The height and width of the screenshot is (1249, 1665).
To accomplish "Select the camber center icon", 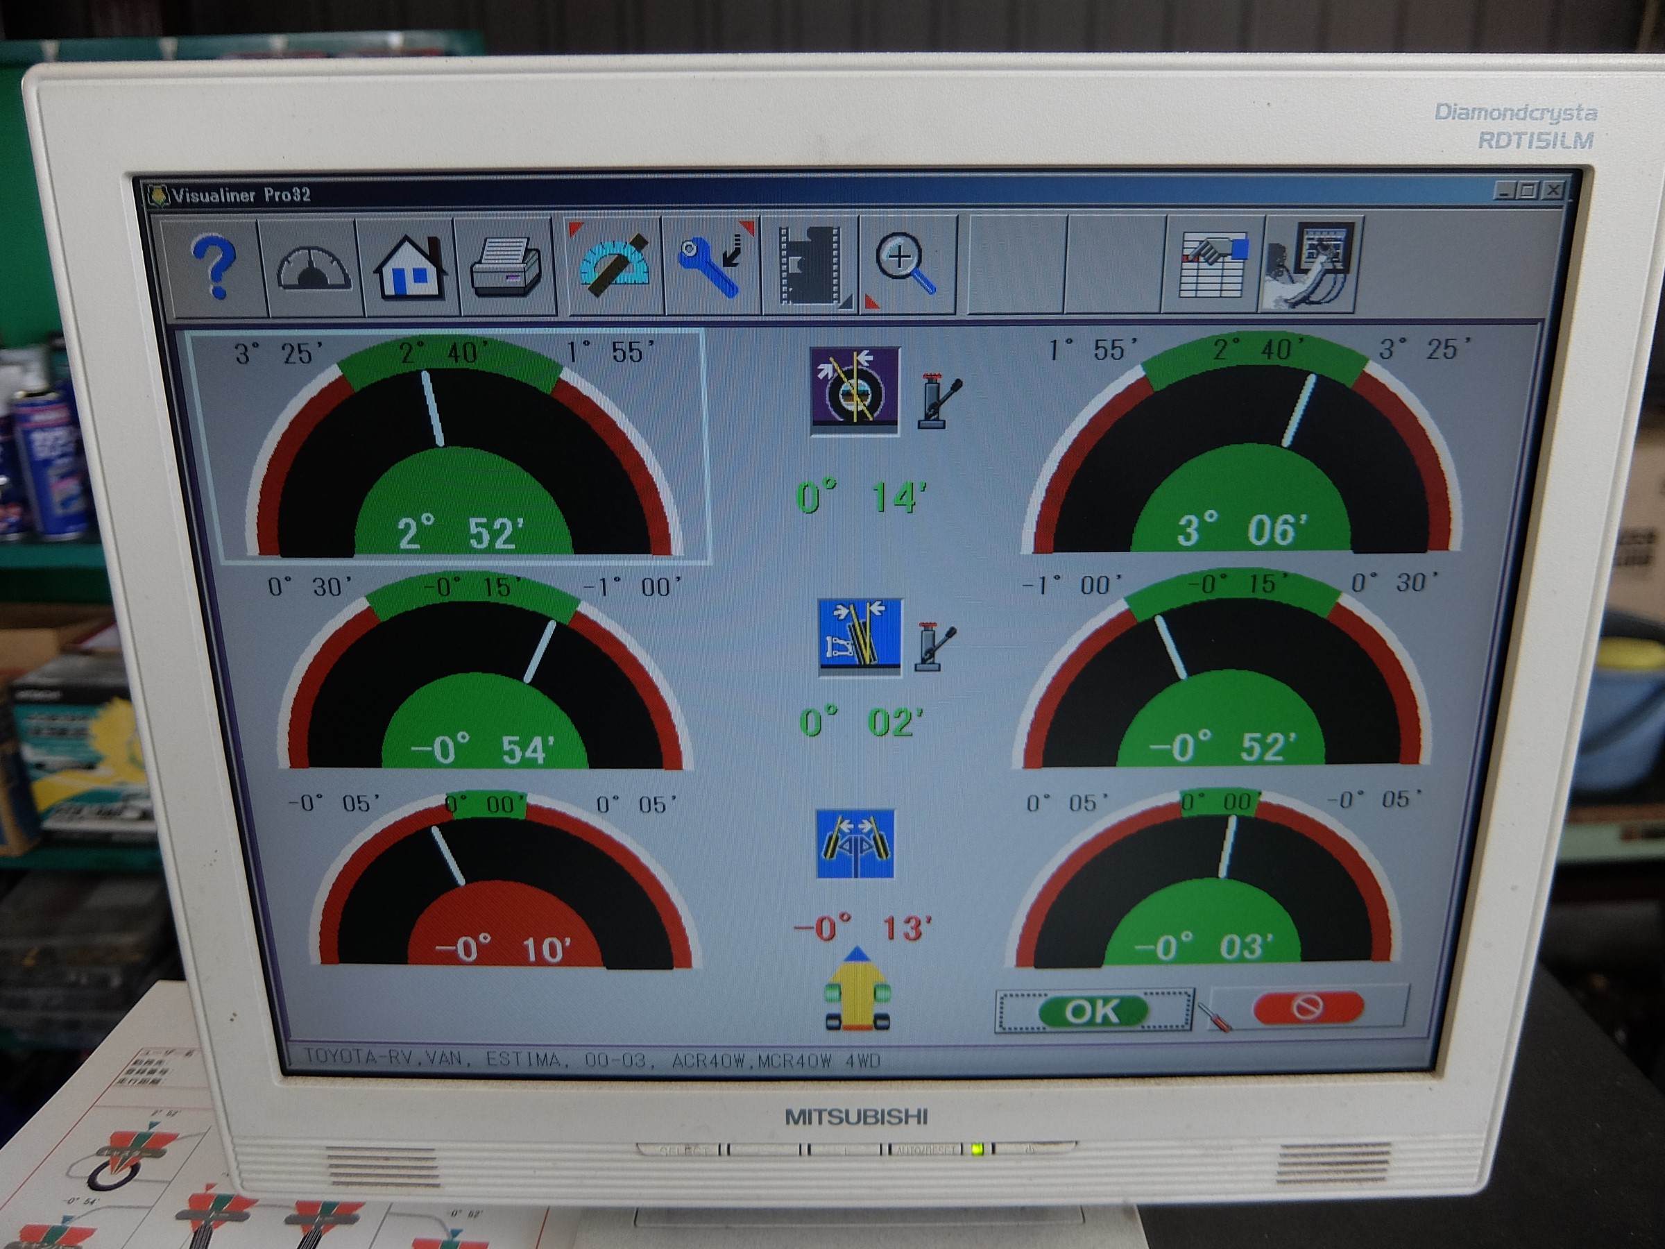I will tap(860, 636).
